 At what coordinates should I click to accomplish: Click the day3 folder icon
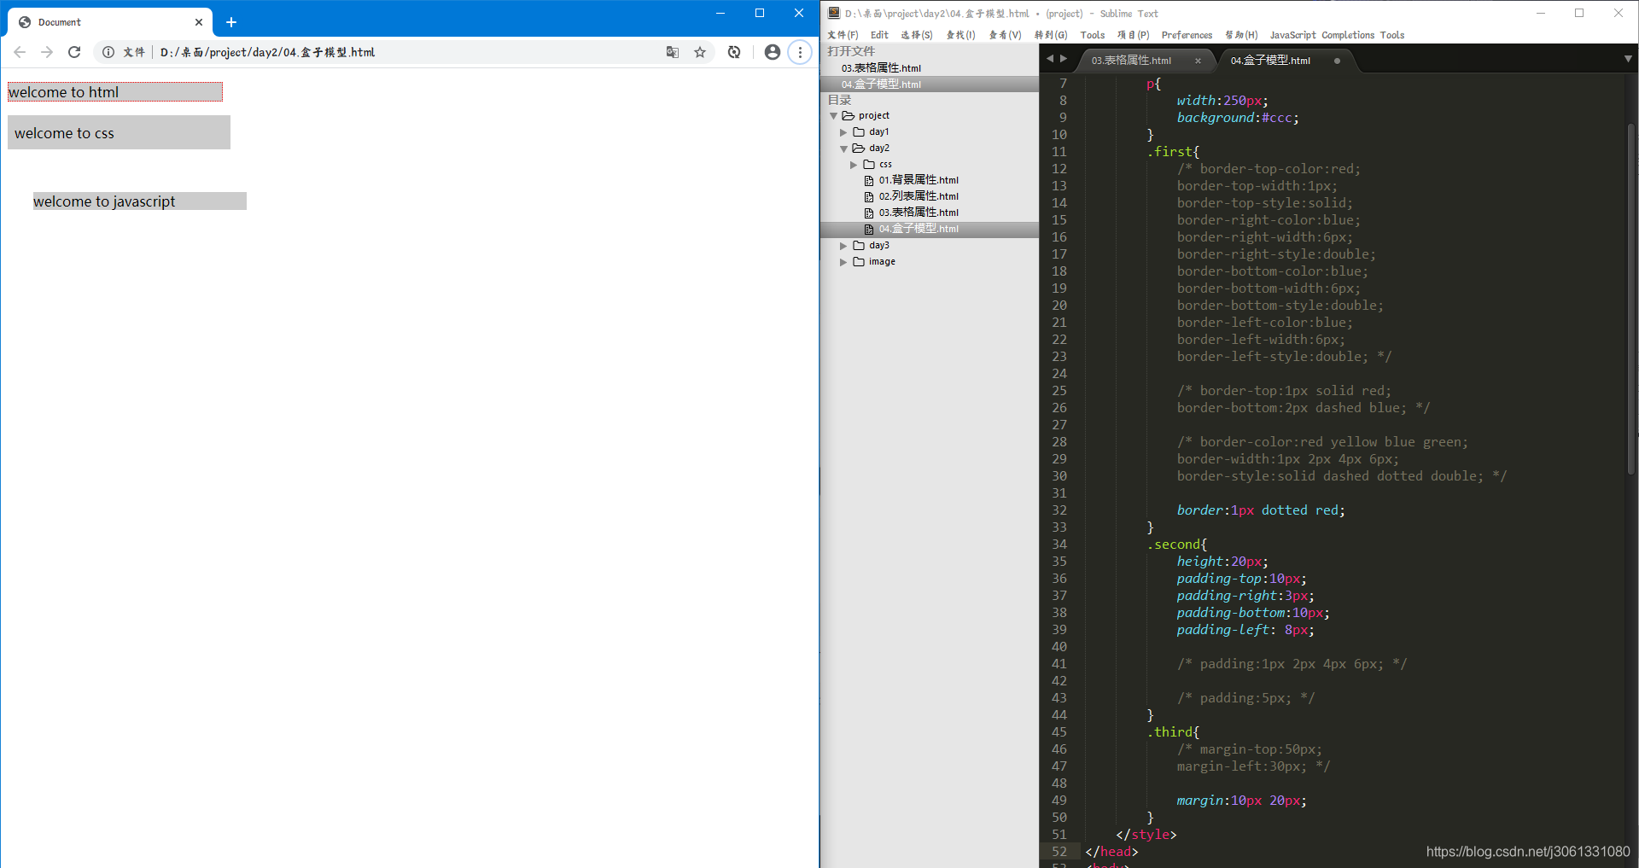(859, 246)
